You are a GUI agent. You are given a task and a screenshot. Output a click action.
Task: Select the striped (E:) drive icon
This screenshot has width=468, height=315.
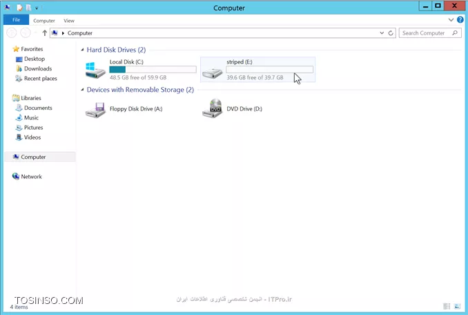point(212,73)
